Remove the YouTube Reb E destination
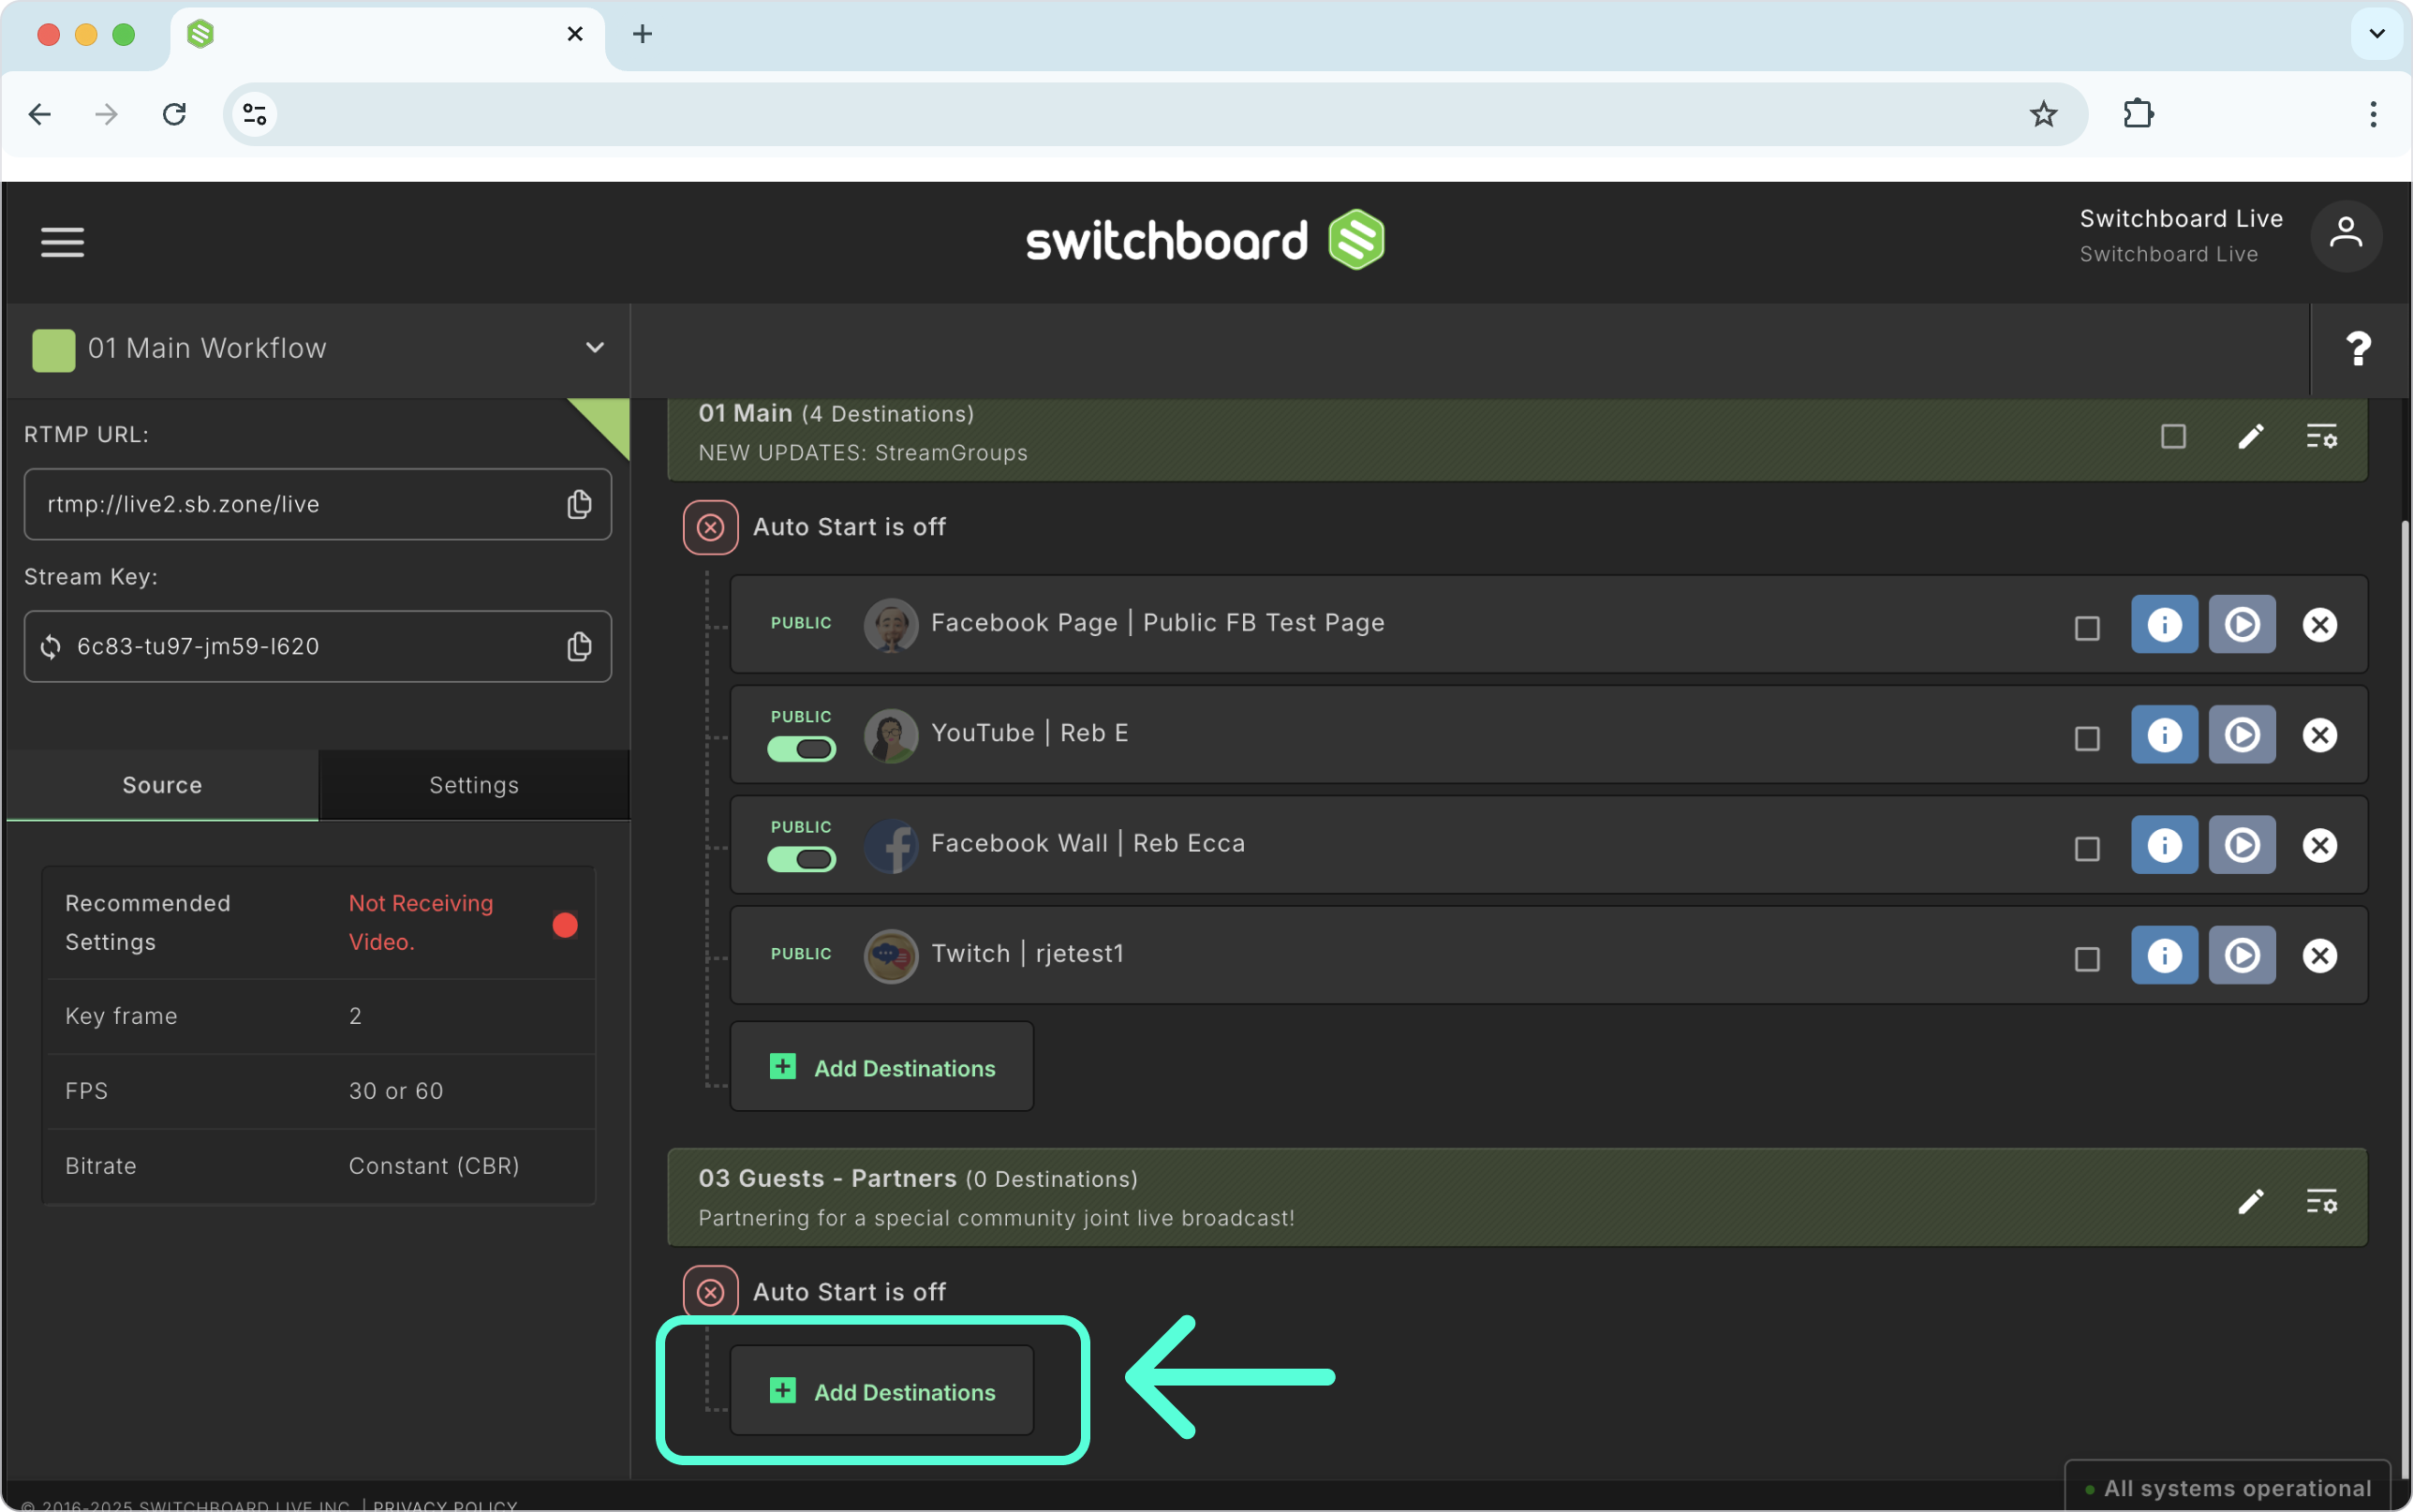 click(x=2319, y=735)
